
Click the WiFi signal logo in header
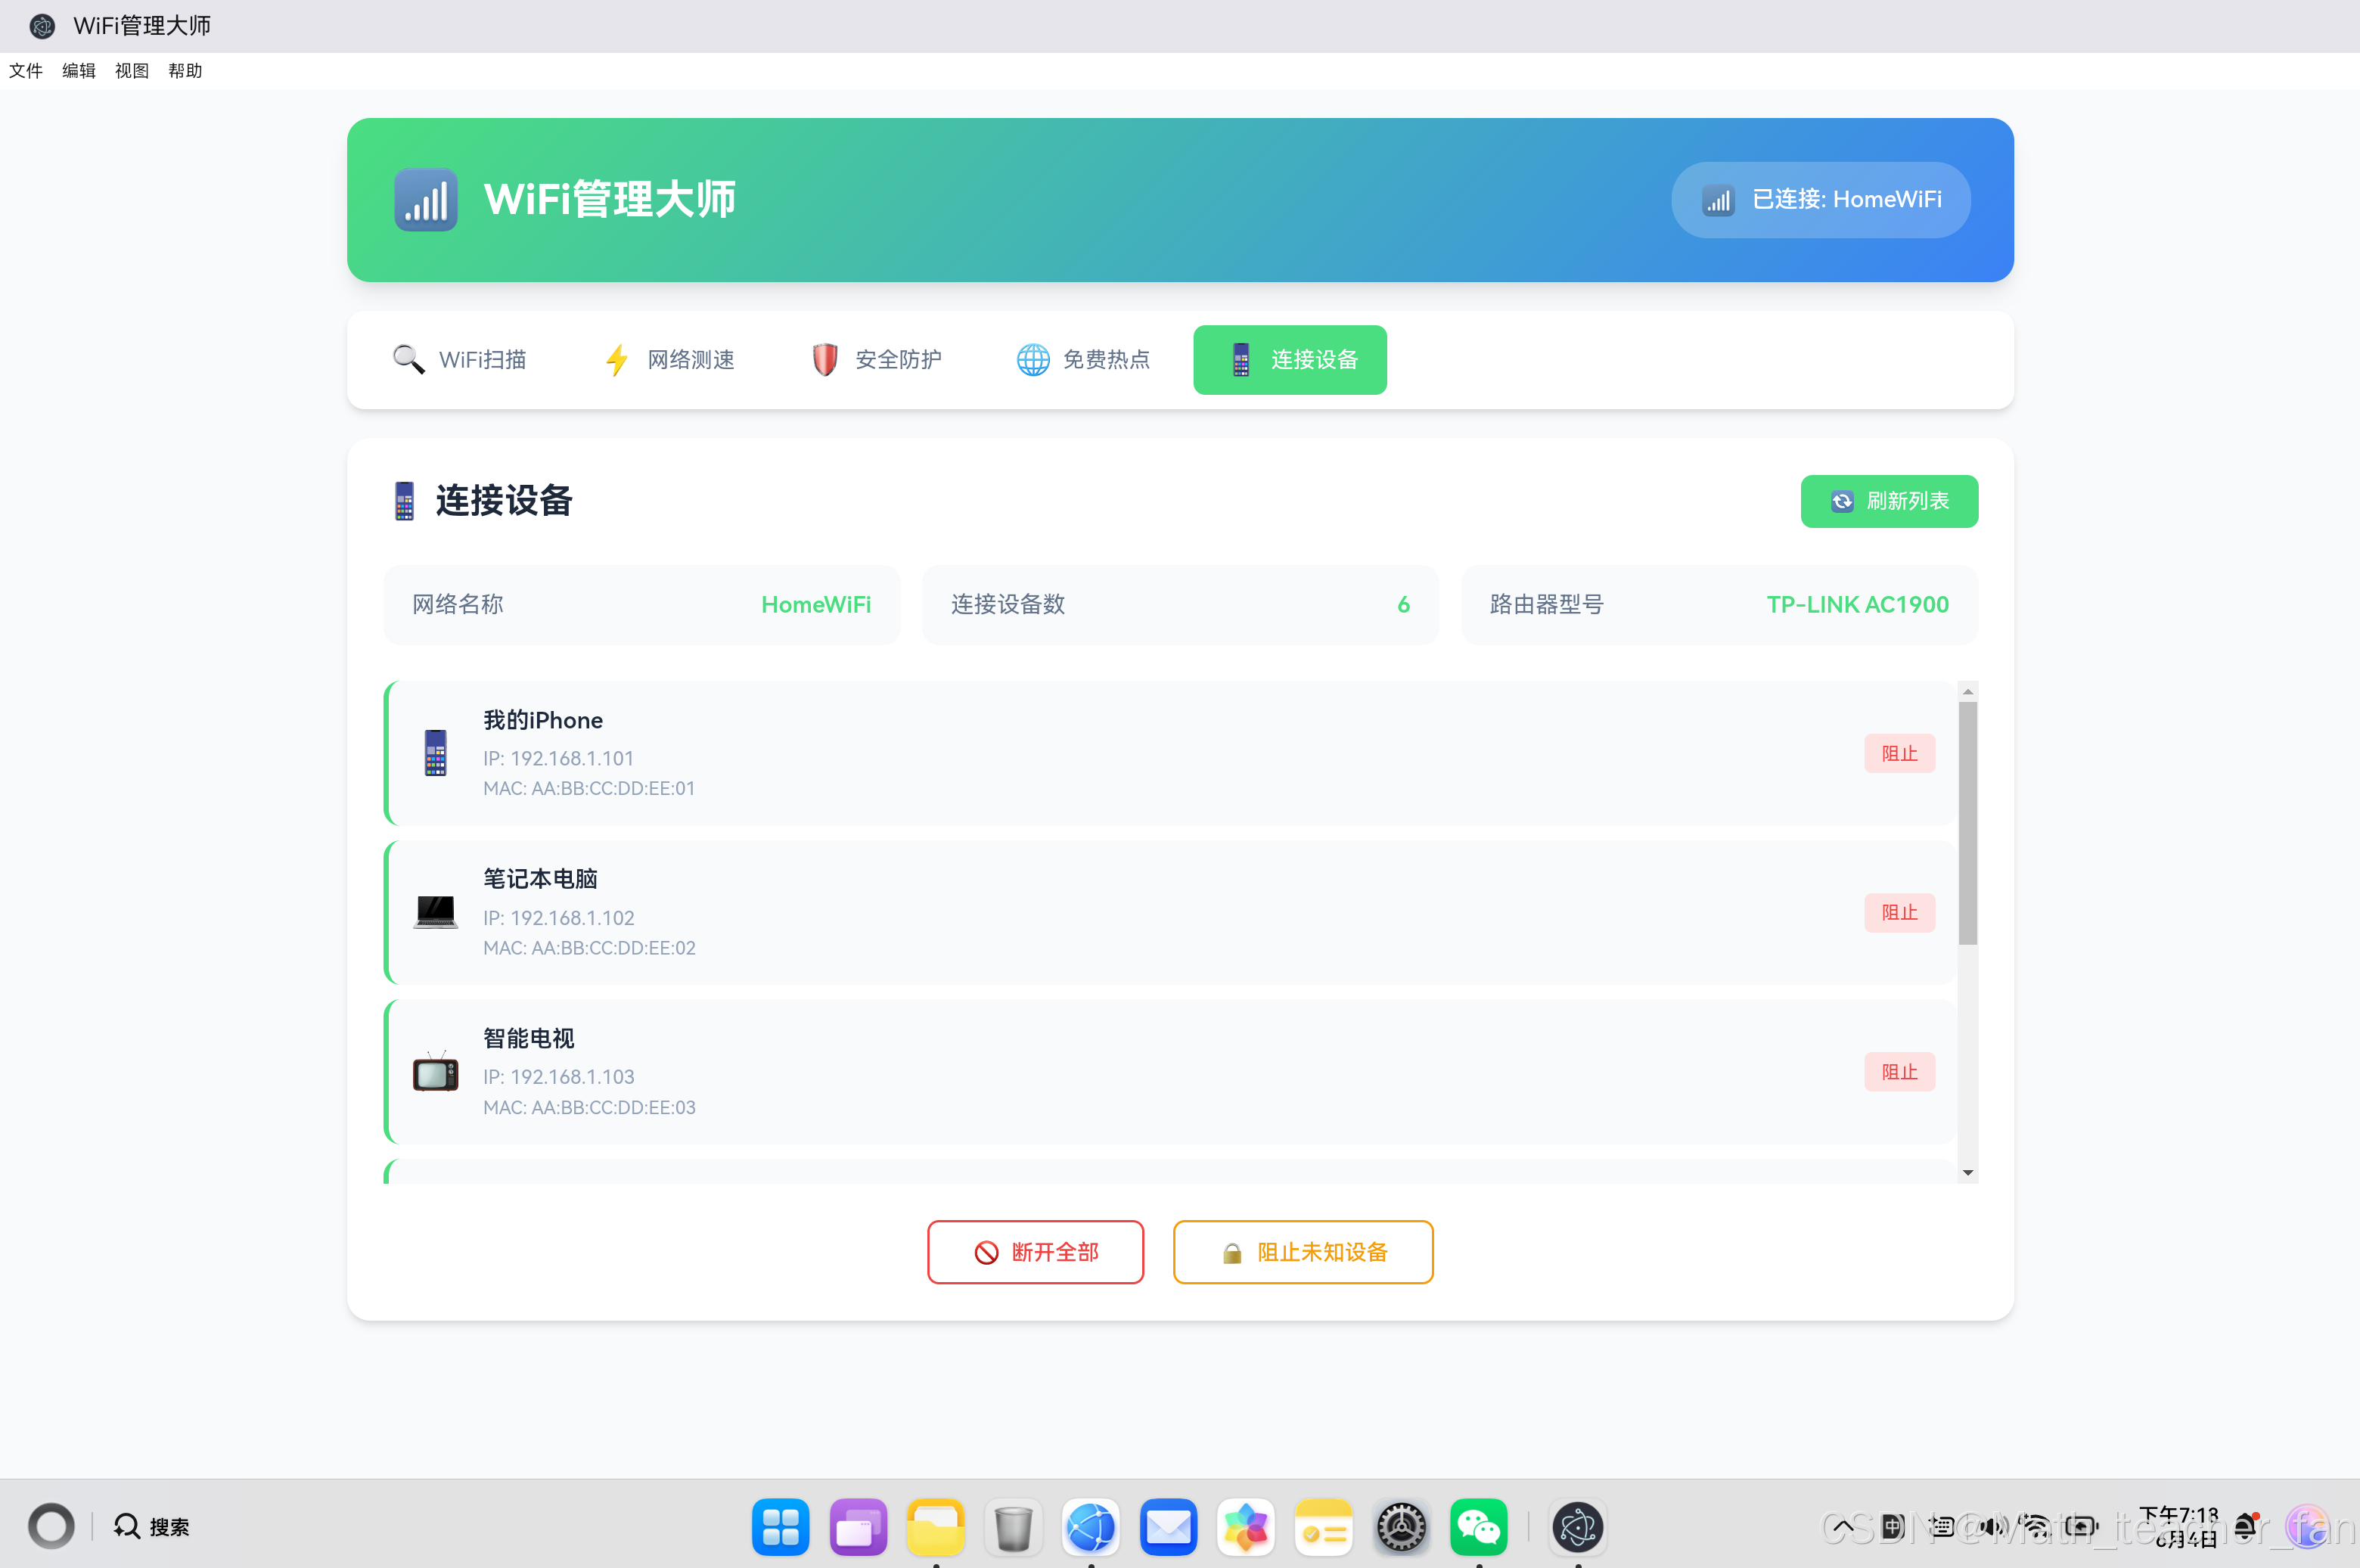(x=426, y=200)
